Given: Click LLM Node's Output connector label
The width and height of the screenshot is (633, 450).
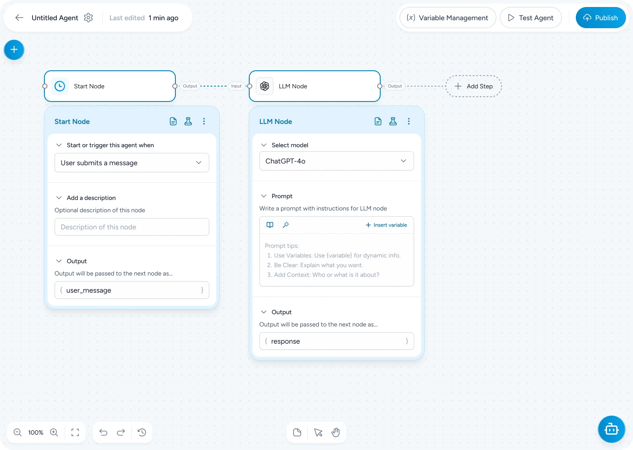Looking at the screenshot, I should pyautogui.click(x=395, y=86).
